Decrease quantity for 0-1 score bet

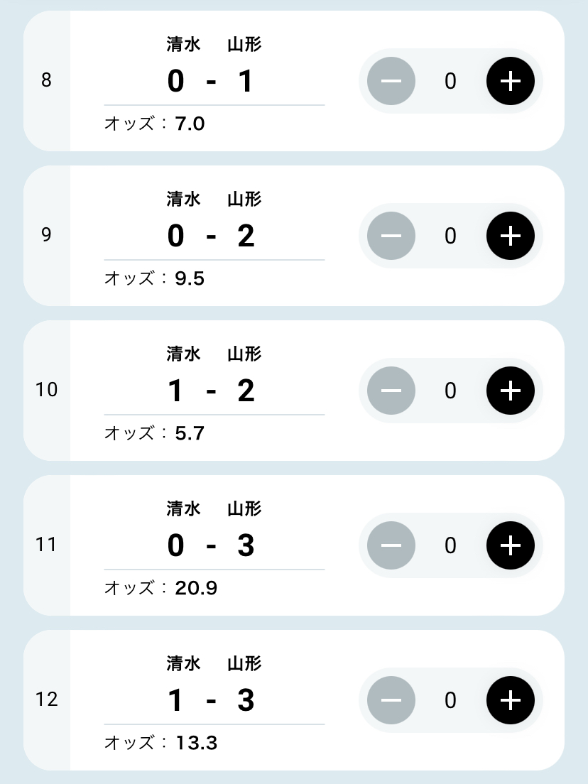391,81
